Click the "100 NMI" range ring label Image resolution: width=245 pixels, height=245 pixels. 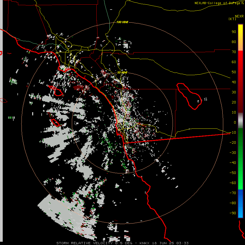[x=122, y=22]
